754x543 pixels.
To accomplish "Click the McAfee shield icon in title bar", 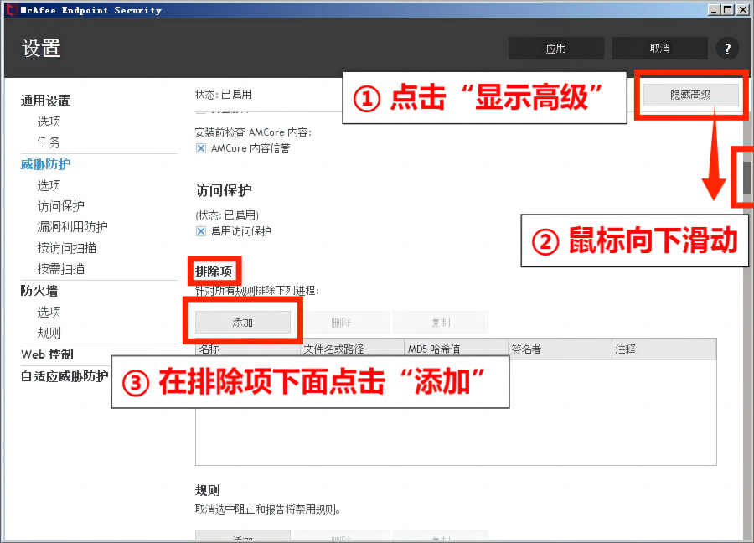I will [11, 9].
